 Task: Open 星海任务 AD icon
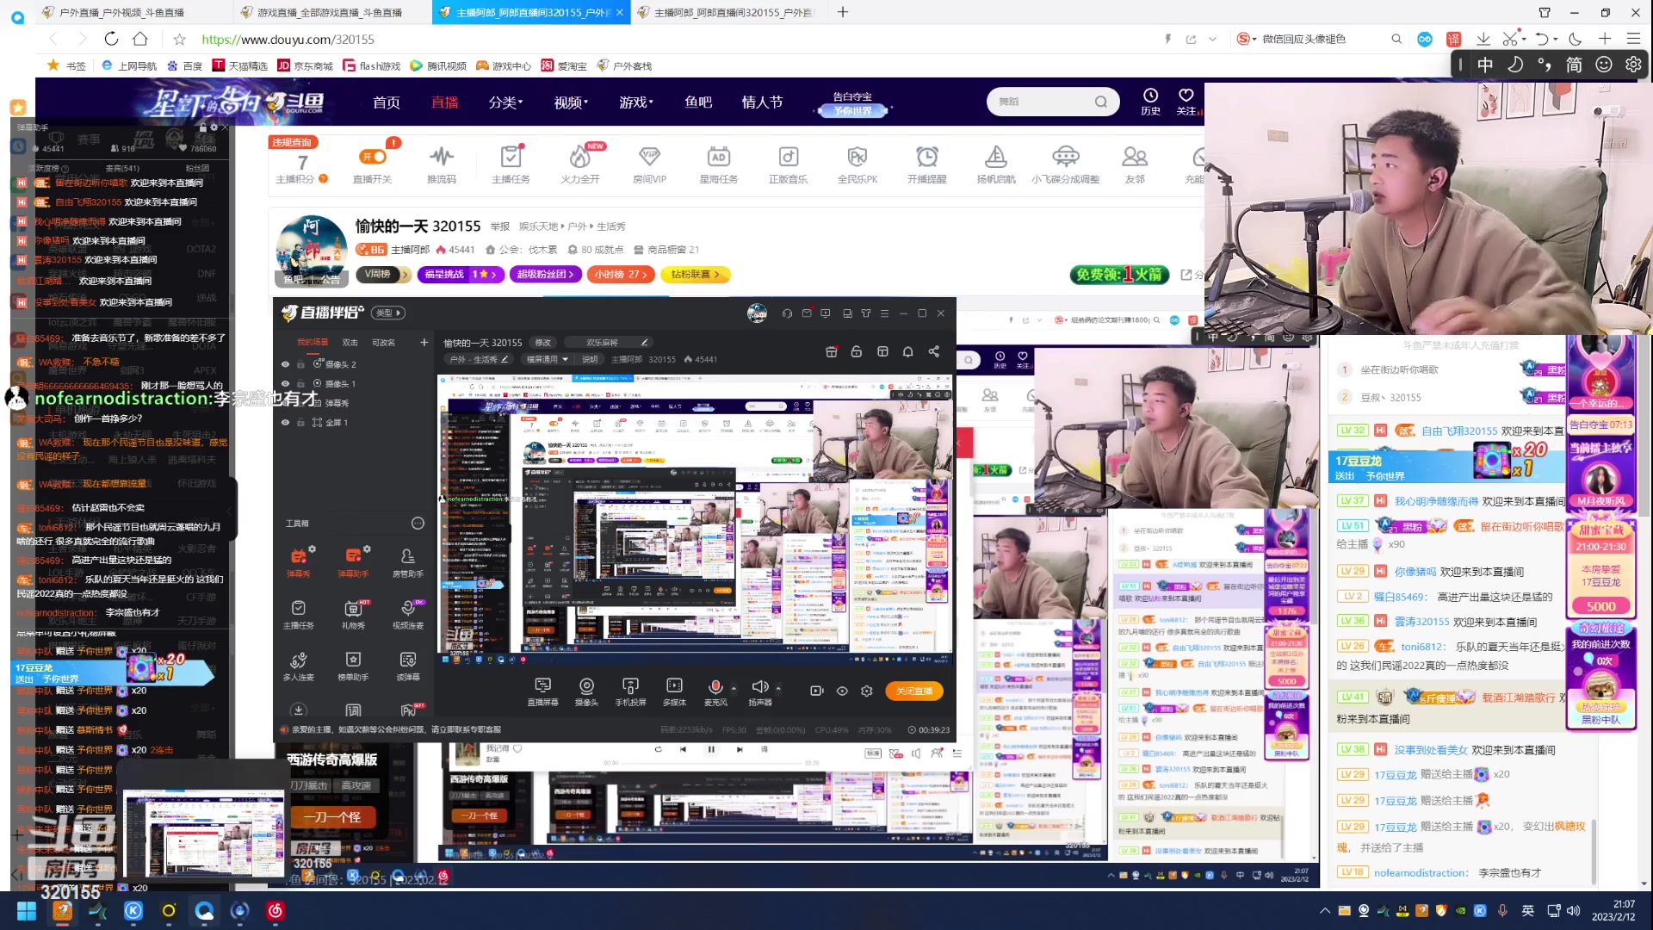tap(718, 164)
